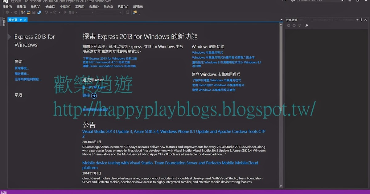Open the 市集(S) menu
The image size is (370, 194).
[94, 6]
